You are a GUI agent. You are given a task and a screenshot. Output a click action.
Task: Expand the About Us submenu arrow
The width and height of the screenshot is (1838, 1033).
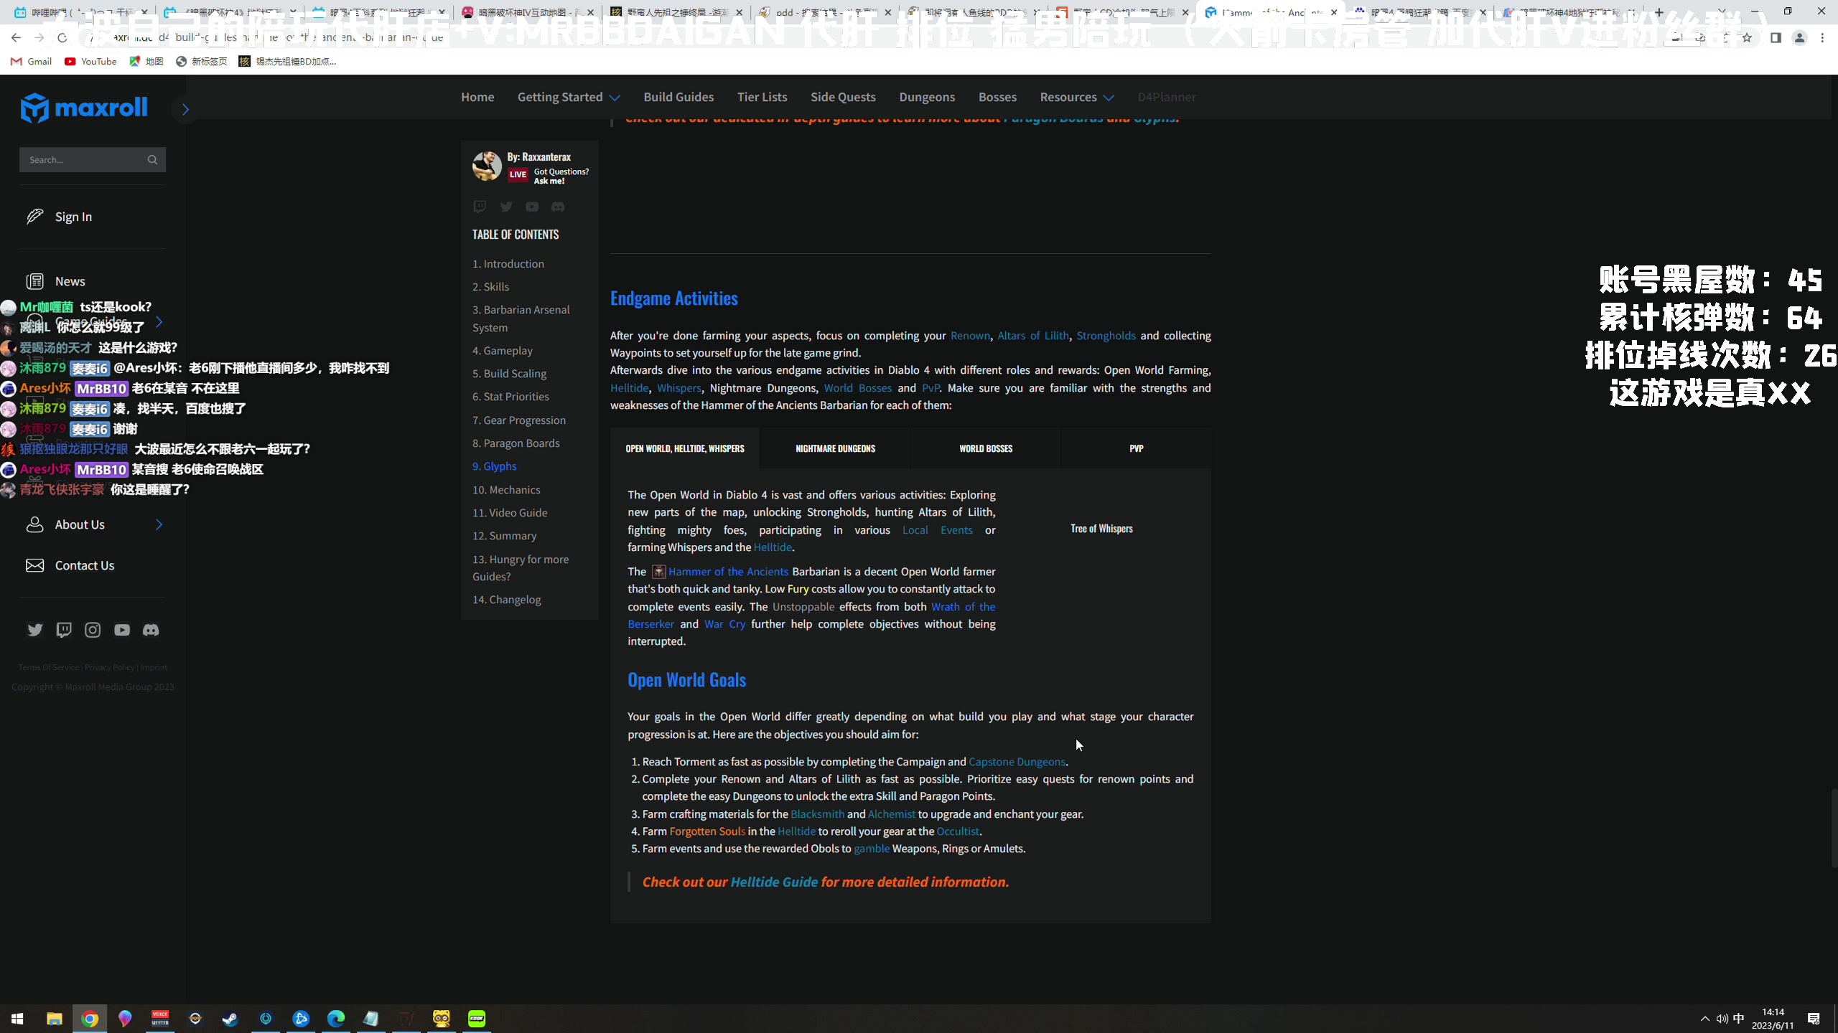tap(159, 524)
